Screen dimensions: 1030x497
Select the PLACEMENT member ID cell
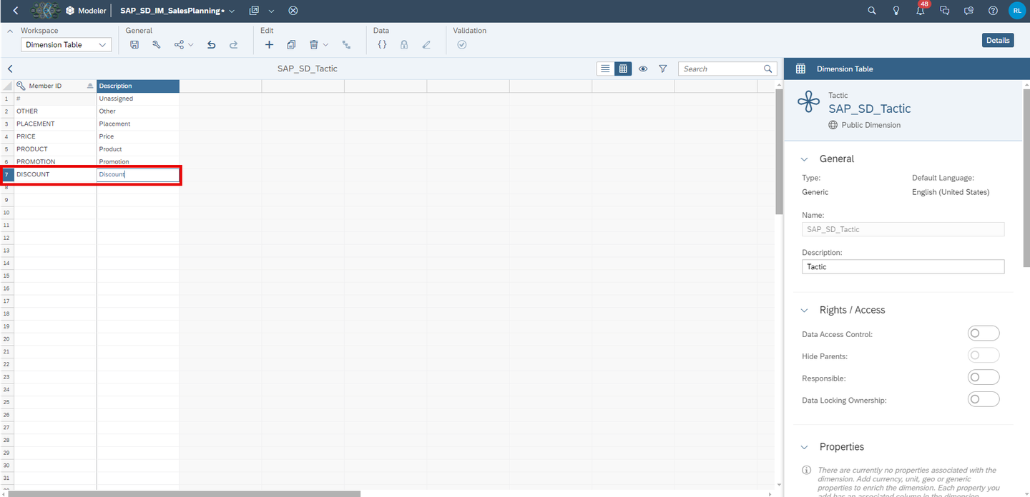[55, 124]
